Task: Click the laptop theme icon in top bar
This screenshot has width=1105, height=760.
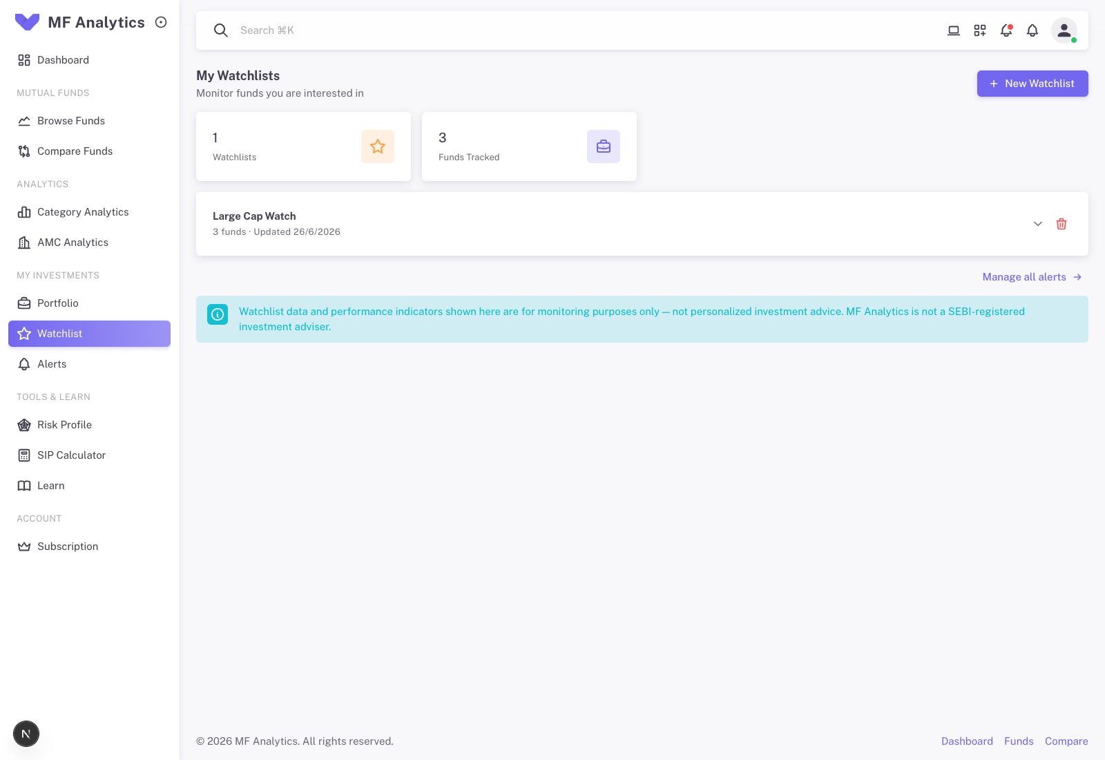Action: (954, 30)
